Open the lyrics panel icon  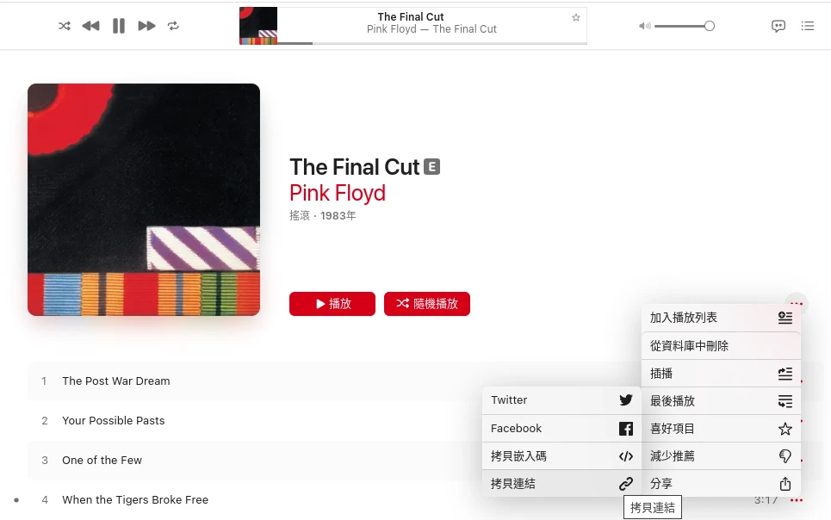778,26
